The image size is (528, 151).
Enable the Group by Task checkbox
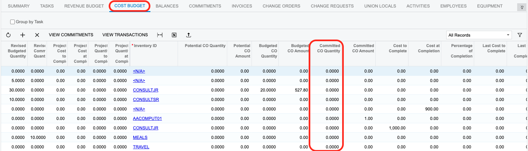pyautogui.click(x=12, y=22)
